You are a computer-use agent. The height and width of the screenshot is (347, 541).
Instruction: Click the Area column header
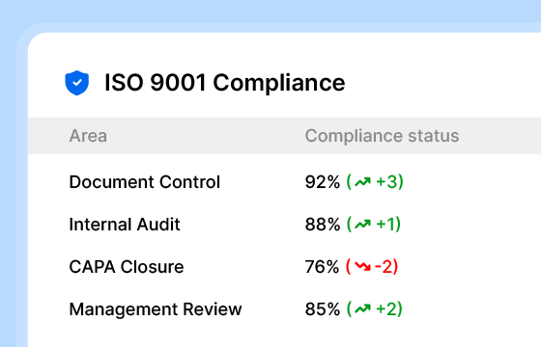[x=88, y=136]
